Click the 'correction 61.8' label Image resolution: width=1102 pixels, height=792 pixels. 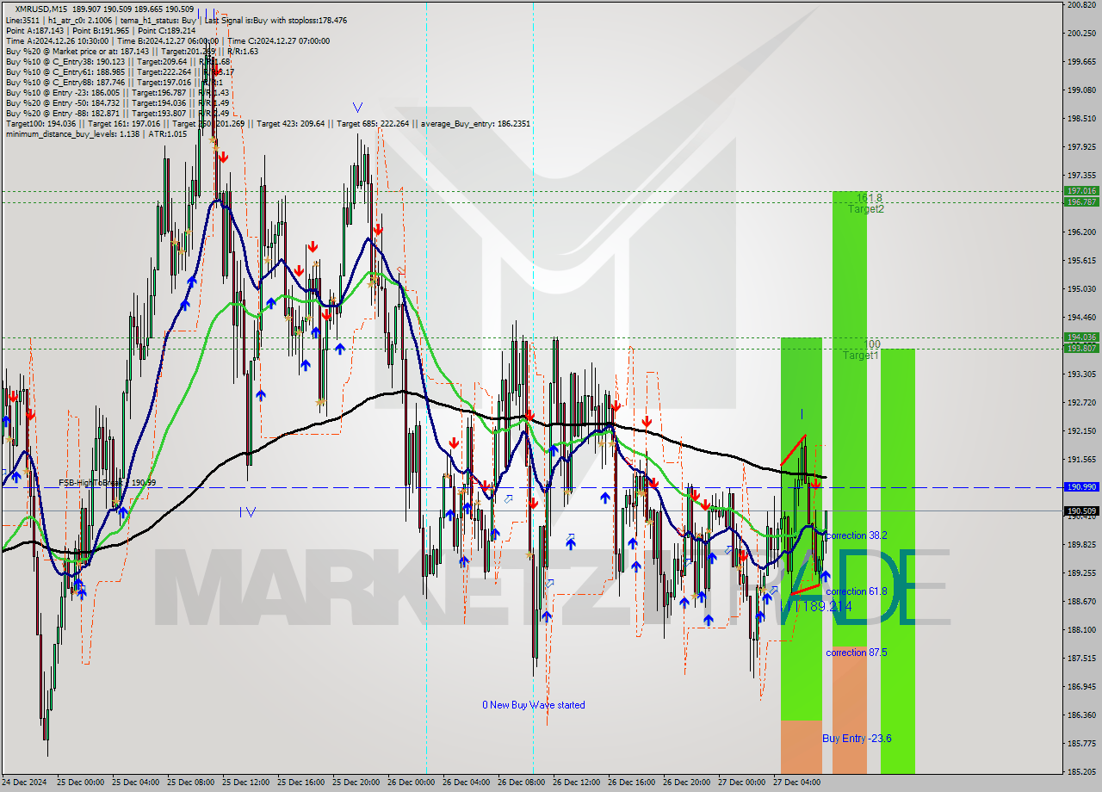tap(856, 591)
